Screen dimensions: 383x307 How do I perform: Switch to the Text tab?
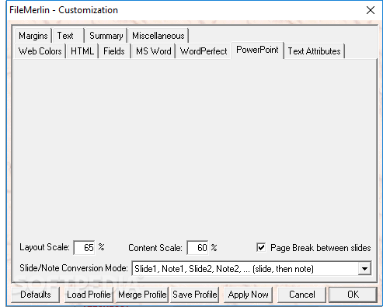(x=68, y=36)
